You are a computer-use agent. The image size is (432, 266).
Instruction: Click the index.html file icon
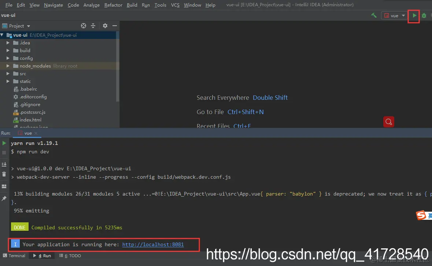click(x=16, y=120)
